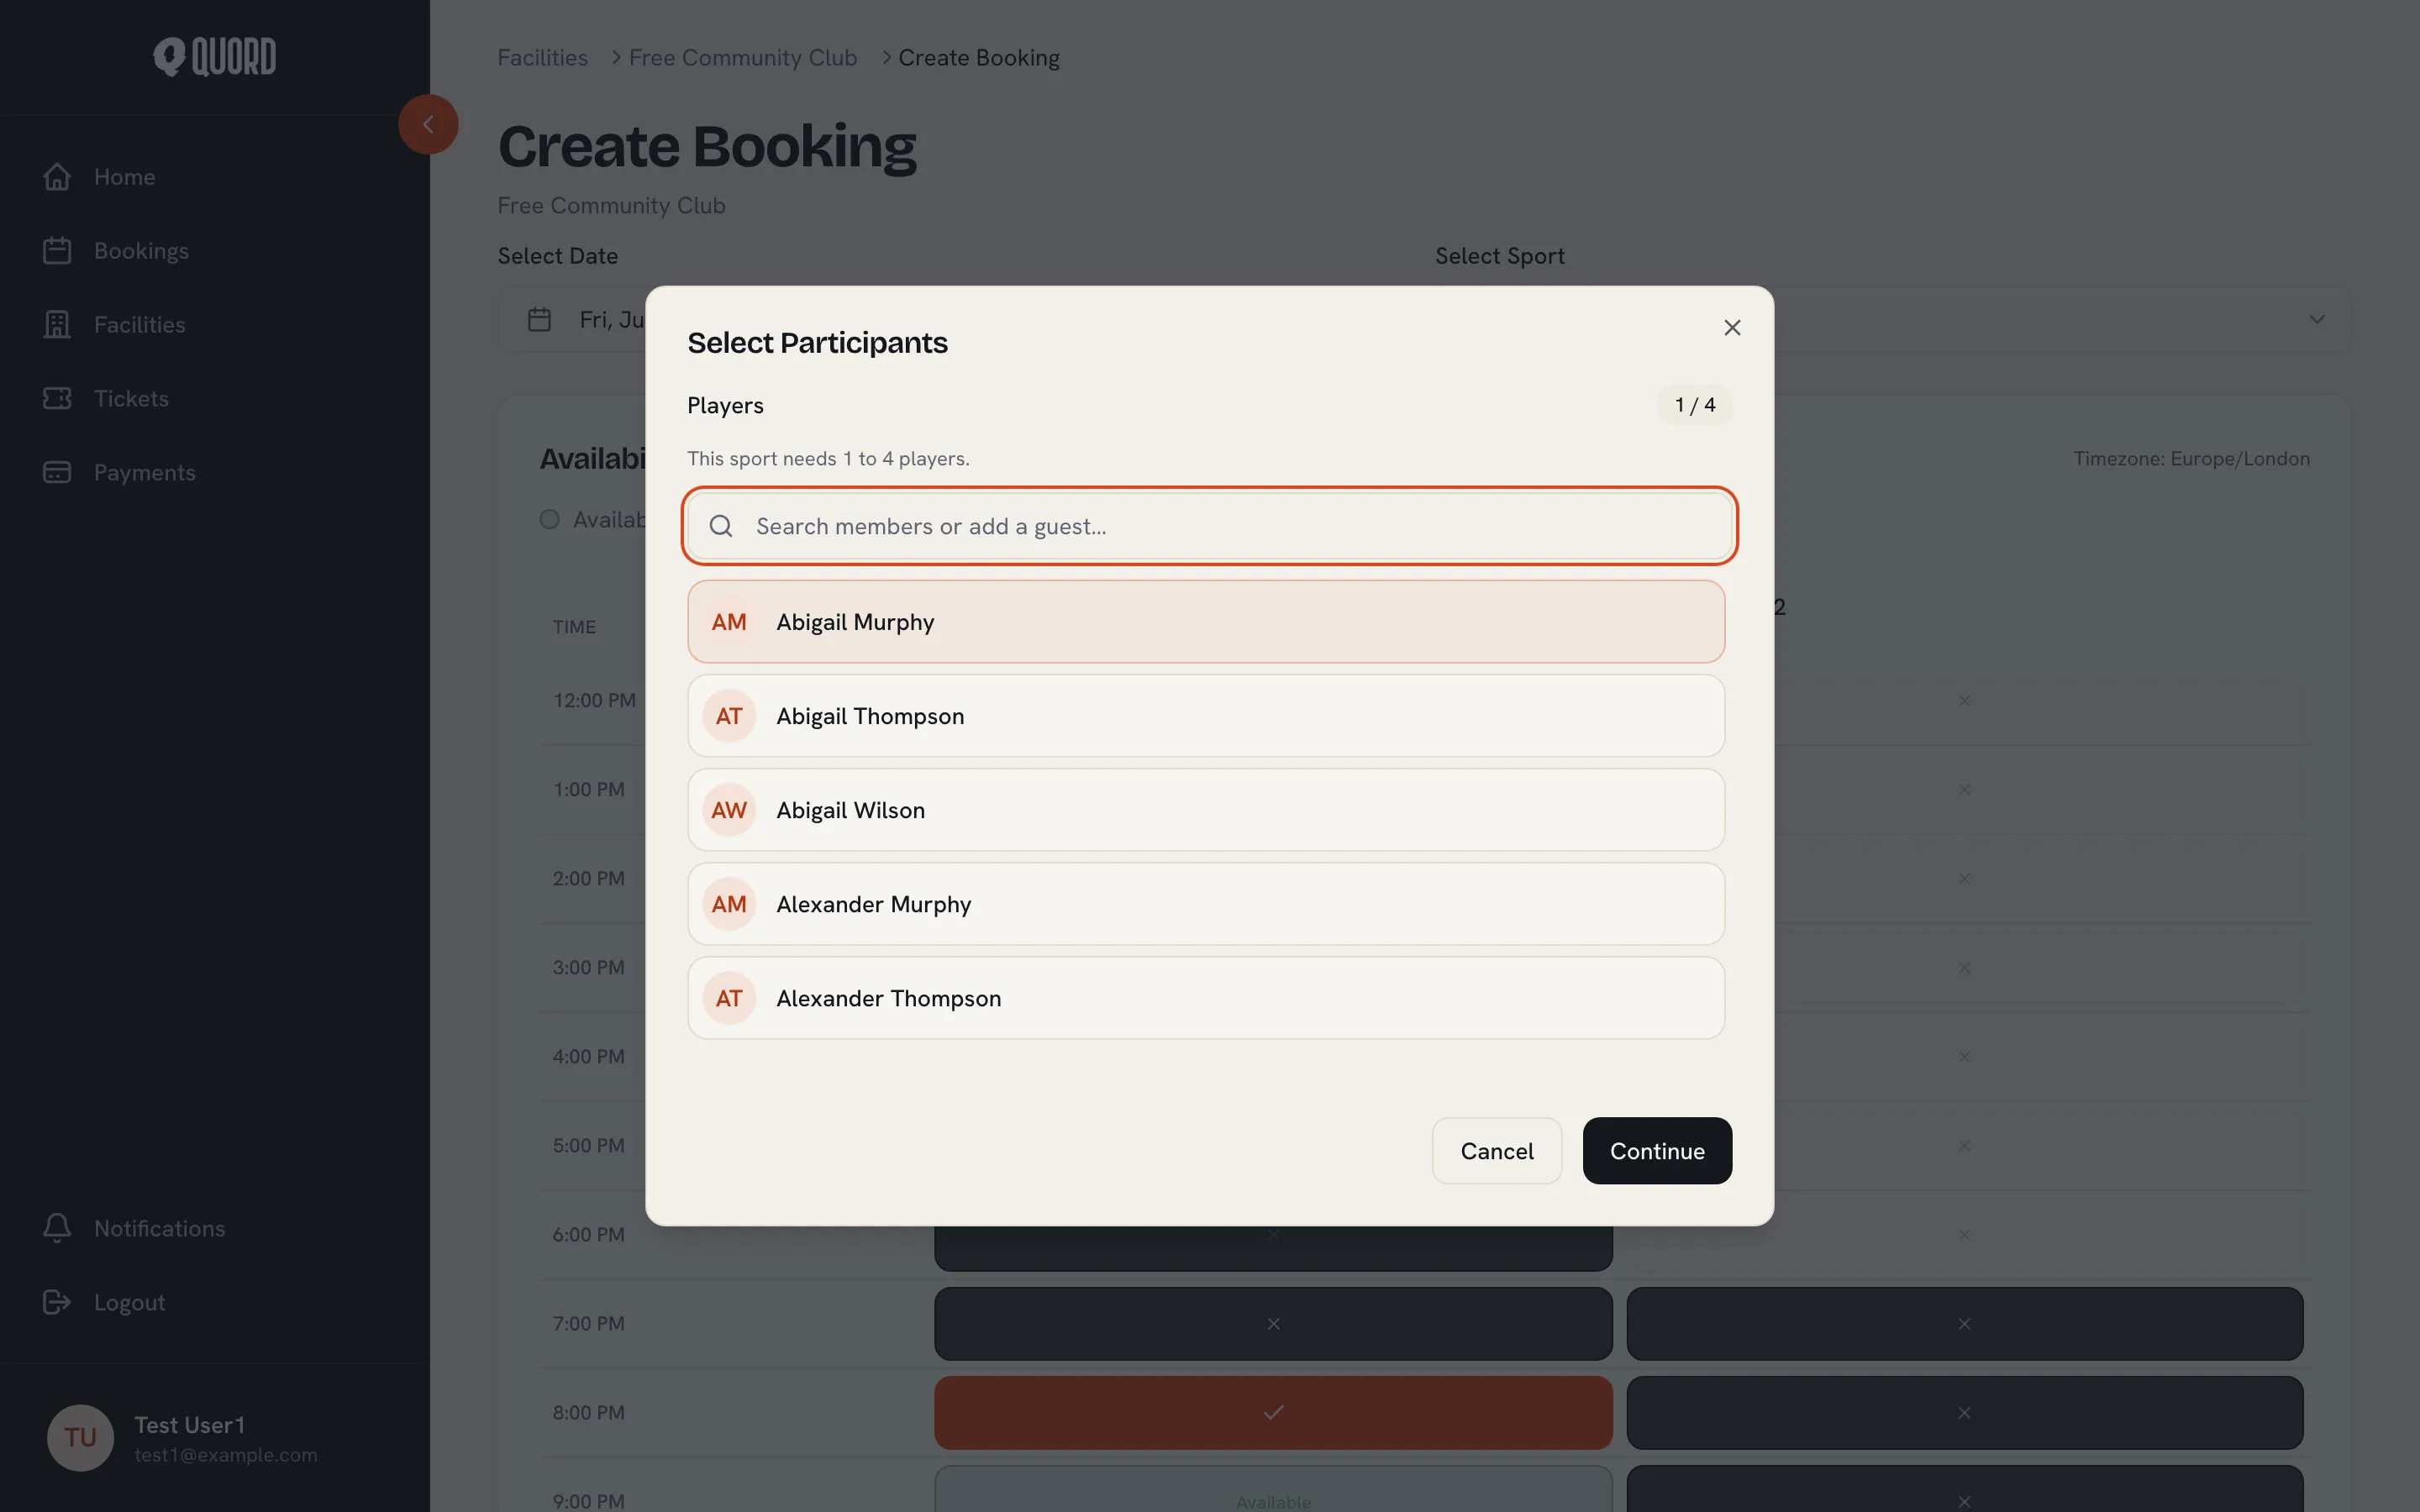
Task: Click the magnifier icon in the search field
Action: 721,526
